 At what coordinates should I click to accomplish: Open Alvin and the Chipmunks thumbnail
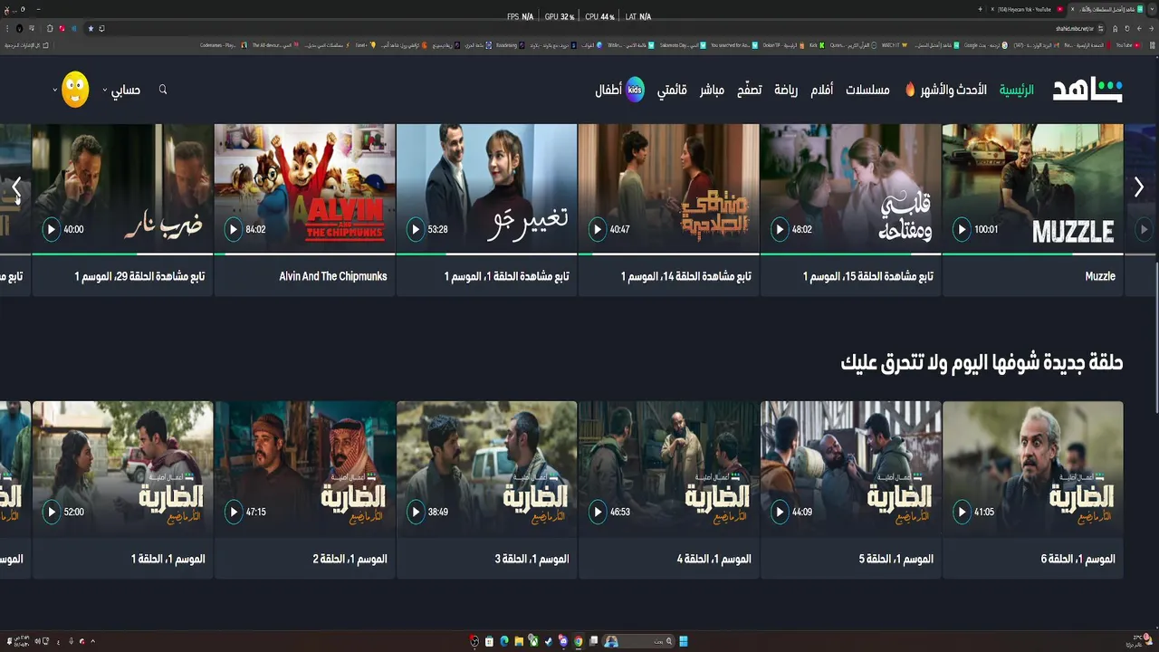click(305, 188)
